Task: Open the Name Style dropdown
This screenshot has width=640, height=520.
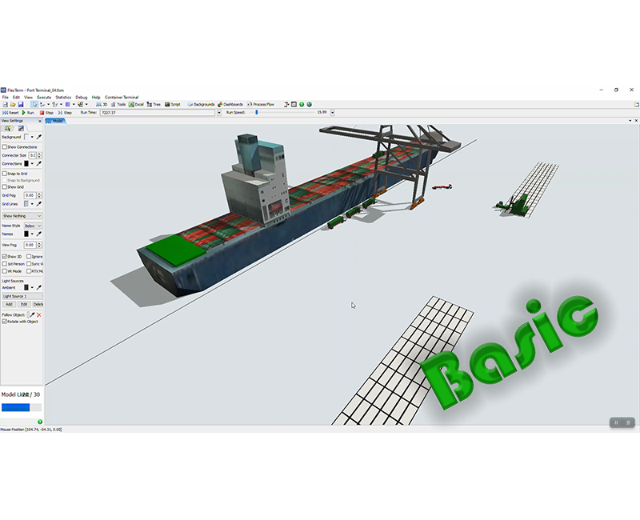Action: pyautogui.click(x=34, y=226)
